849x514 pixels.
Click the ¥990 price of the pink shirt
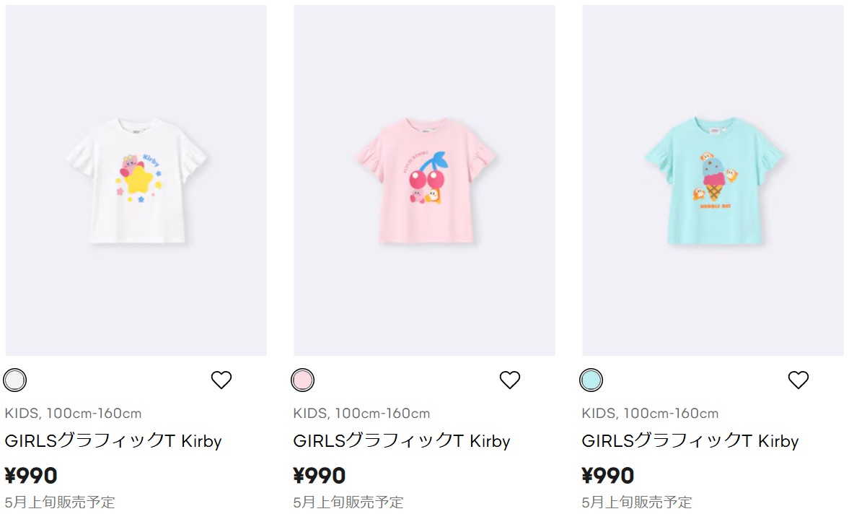click(x=320, y=476)
